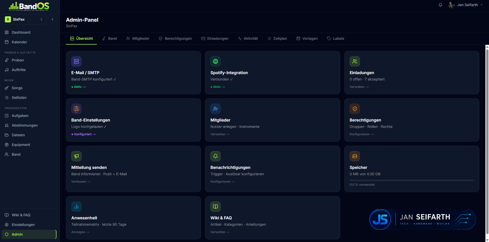Open the Einladungen tab

point(215,38)
